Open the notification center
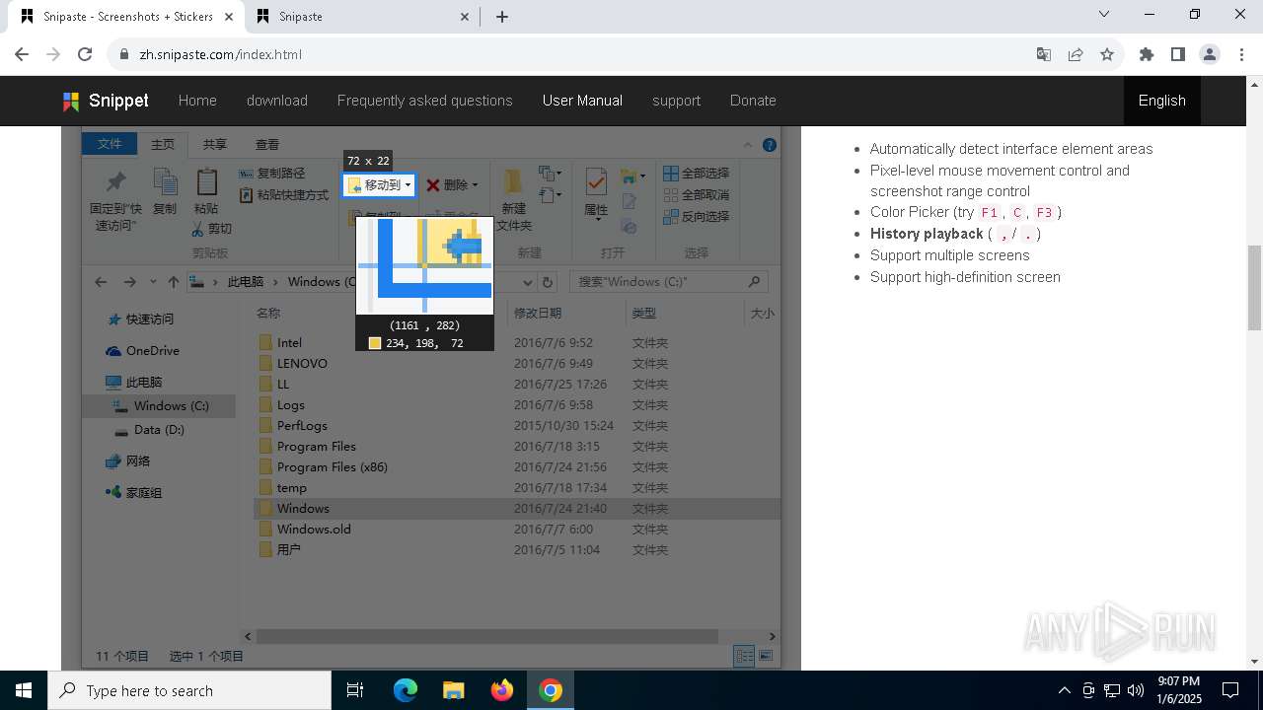Viewport: 1263px width, 710px height. [x=1230, y=690]
